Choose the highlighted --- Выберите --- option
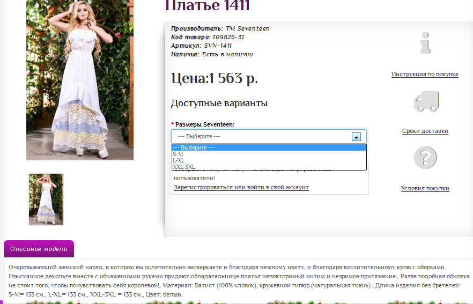 coord(269,147)
